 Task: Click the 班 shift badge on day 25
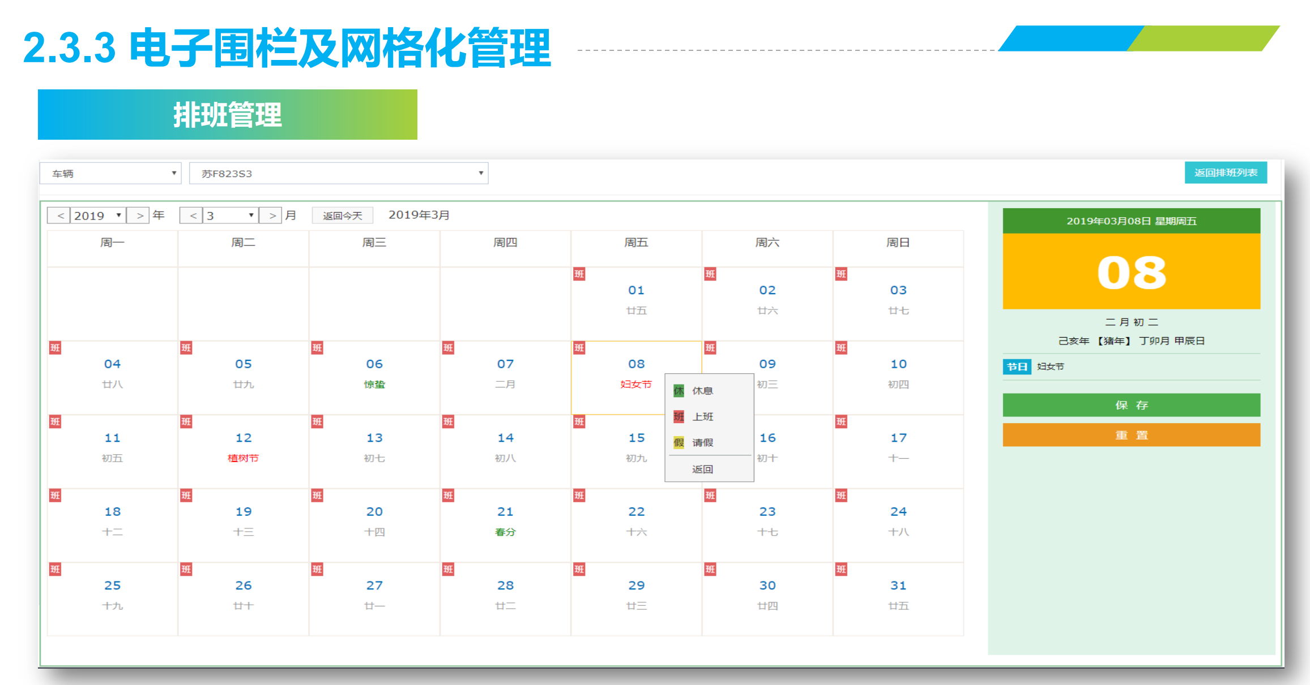(55, 570)
